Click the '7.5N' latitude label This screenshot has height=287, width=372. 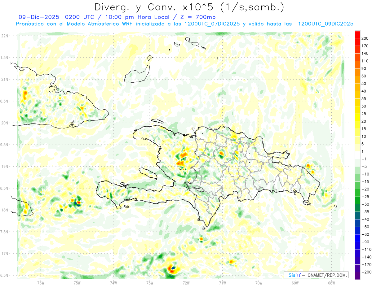5,232
